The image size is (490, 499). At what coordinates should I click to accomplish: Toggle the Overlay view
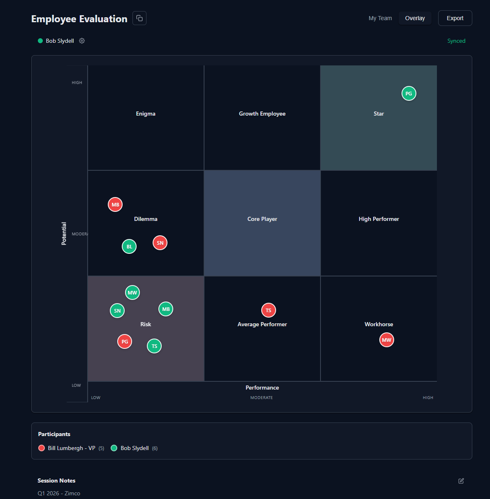coord(415,18)
